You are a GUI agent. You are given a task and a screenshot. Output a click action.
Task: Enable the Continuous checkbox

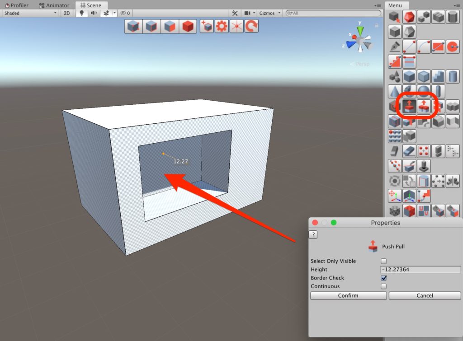pyautogui.click(x=383, y=286)
